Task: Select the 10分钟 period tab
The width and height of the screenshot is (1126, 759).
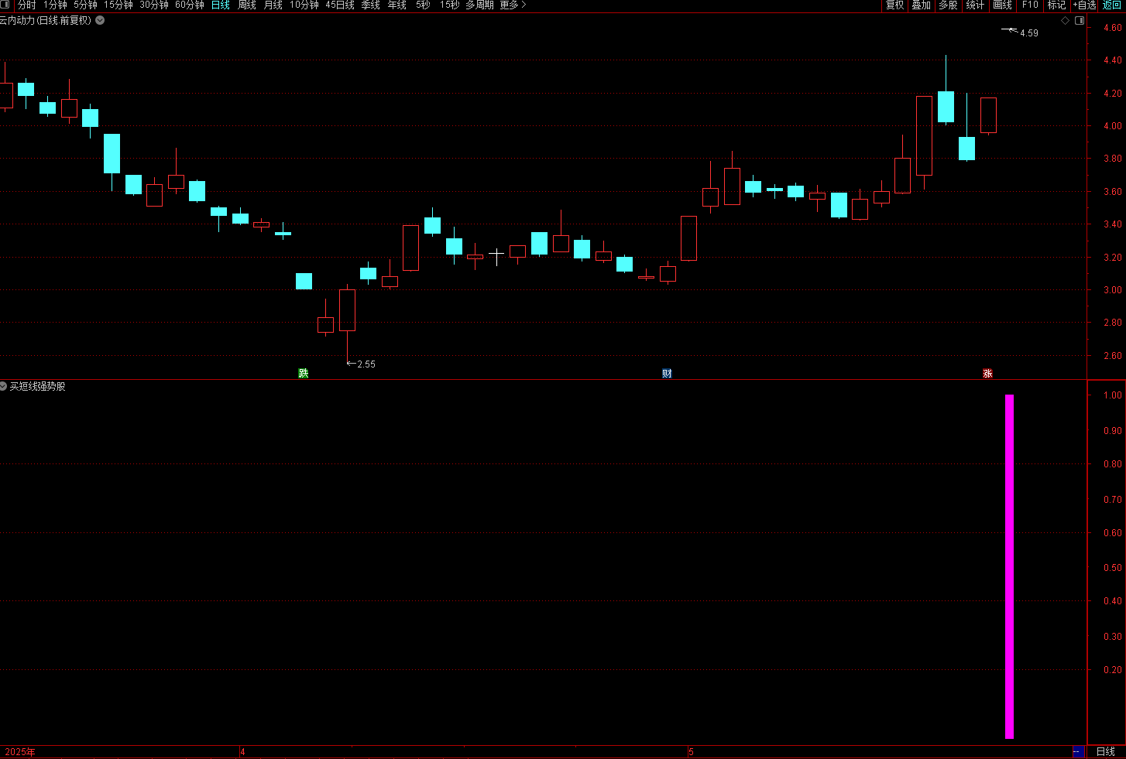Action: pyautogui.click(x=304, y=5)
